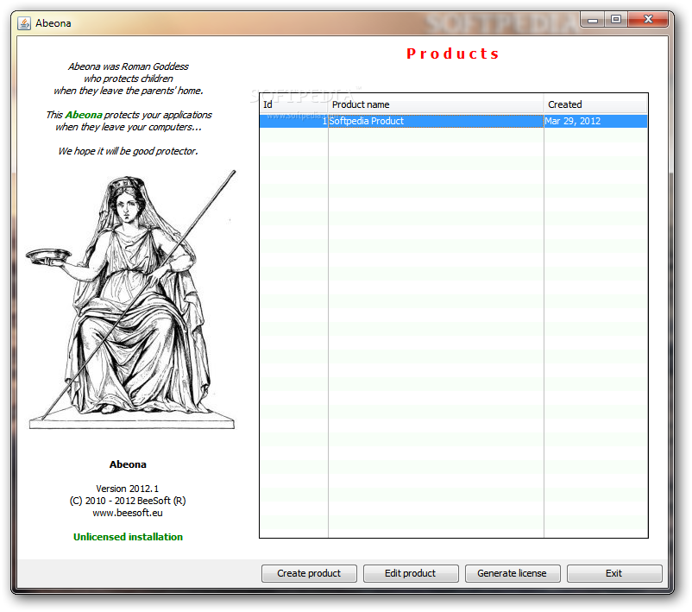Close the Abeona window

[x=648, y=20]
